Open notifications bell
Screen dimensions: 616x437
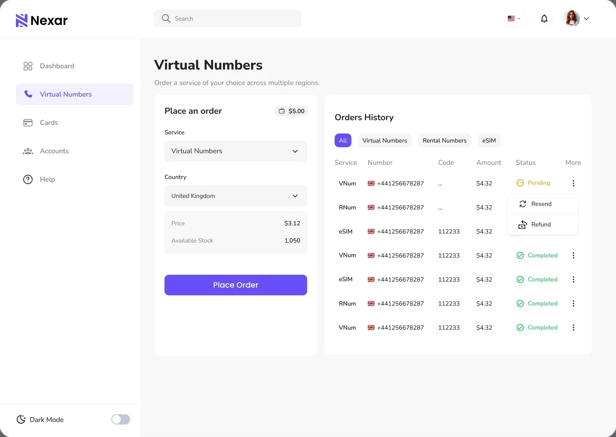(x=544, y=18)
